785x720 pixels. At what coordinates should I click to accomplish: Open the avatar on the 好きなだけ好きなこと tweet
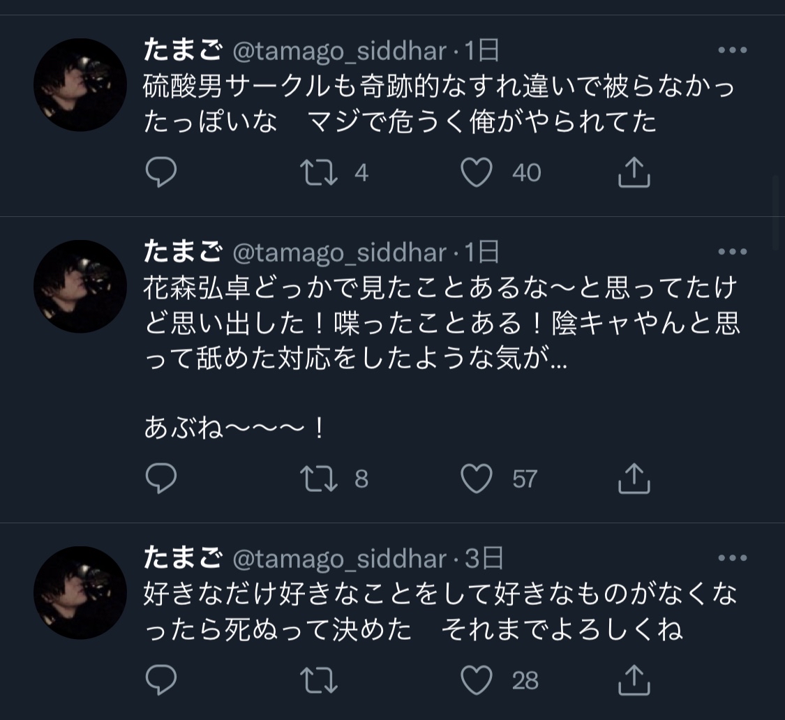point(80,592)
